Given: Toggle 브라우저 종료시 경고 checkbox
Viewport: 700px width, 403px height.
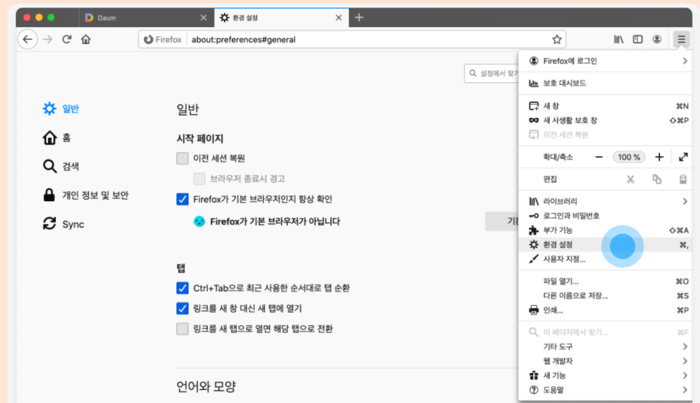Looking at the screenshot, I should (199, 179).
